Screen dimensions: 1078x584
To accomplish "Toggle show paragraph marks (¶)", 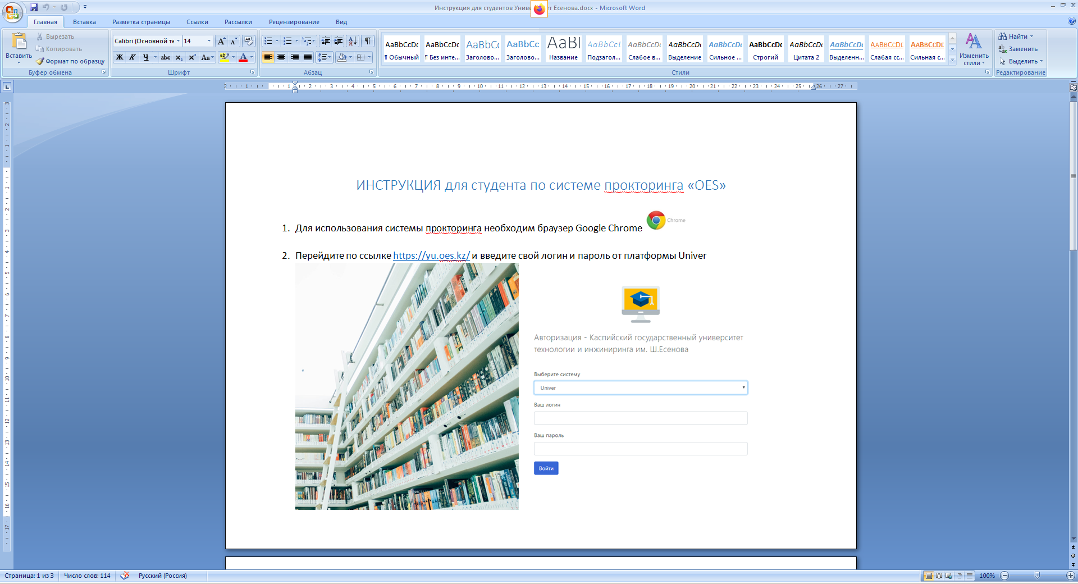I will pyautogui.click(x=368, y=41).
